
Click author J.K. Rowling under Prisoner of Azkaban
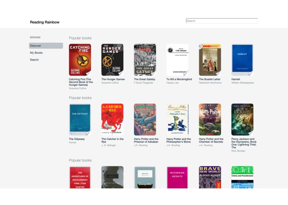pyautogui.click(x=140, y=145)
